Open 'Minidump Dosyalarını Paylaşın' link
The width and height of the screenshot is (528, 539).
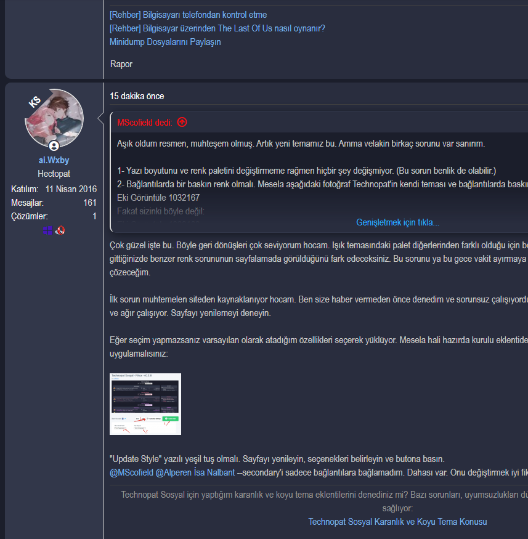pos(165,42)
